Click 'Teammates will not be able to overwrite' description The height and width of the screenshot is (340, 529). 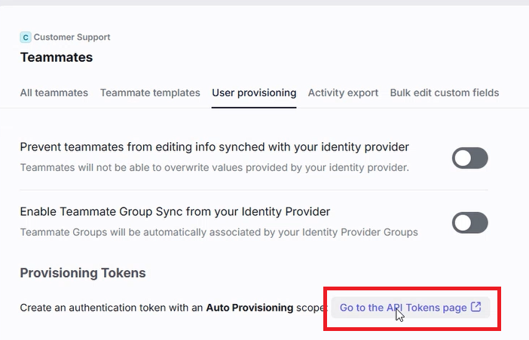pos(214,167)
